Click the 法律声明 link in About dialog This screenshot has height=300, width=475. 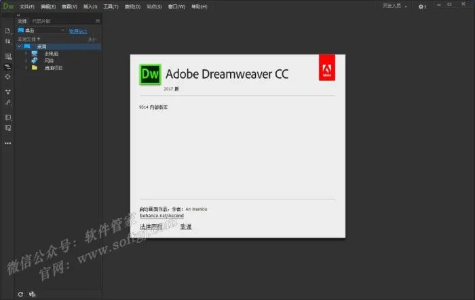pos(151,227)
